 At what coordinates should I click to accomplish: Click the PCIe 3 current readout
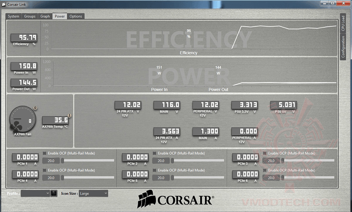pyautogui.click(x=245, y=157)
